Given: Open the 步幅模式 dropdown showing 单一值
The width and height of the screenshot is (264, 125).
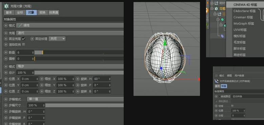Looking at the screenshot, I should (x=75, y=99).
